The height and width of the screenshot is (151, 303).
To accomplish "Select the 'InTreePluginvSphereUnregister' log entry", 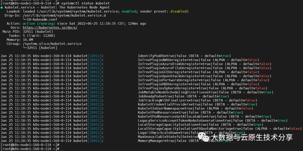I will [203, 88].
